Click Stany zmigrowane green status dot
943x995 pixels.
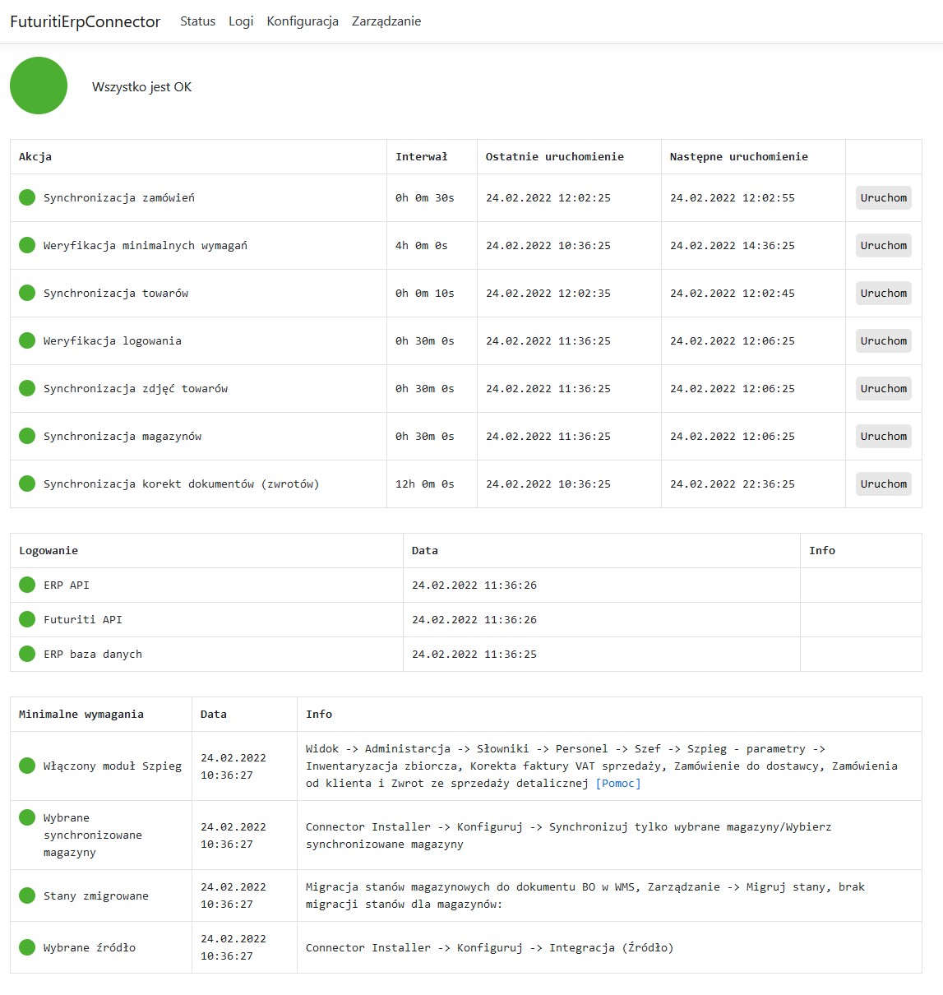click(x=27, y=895)
